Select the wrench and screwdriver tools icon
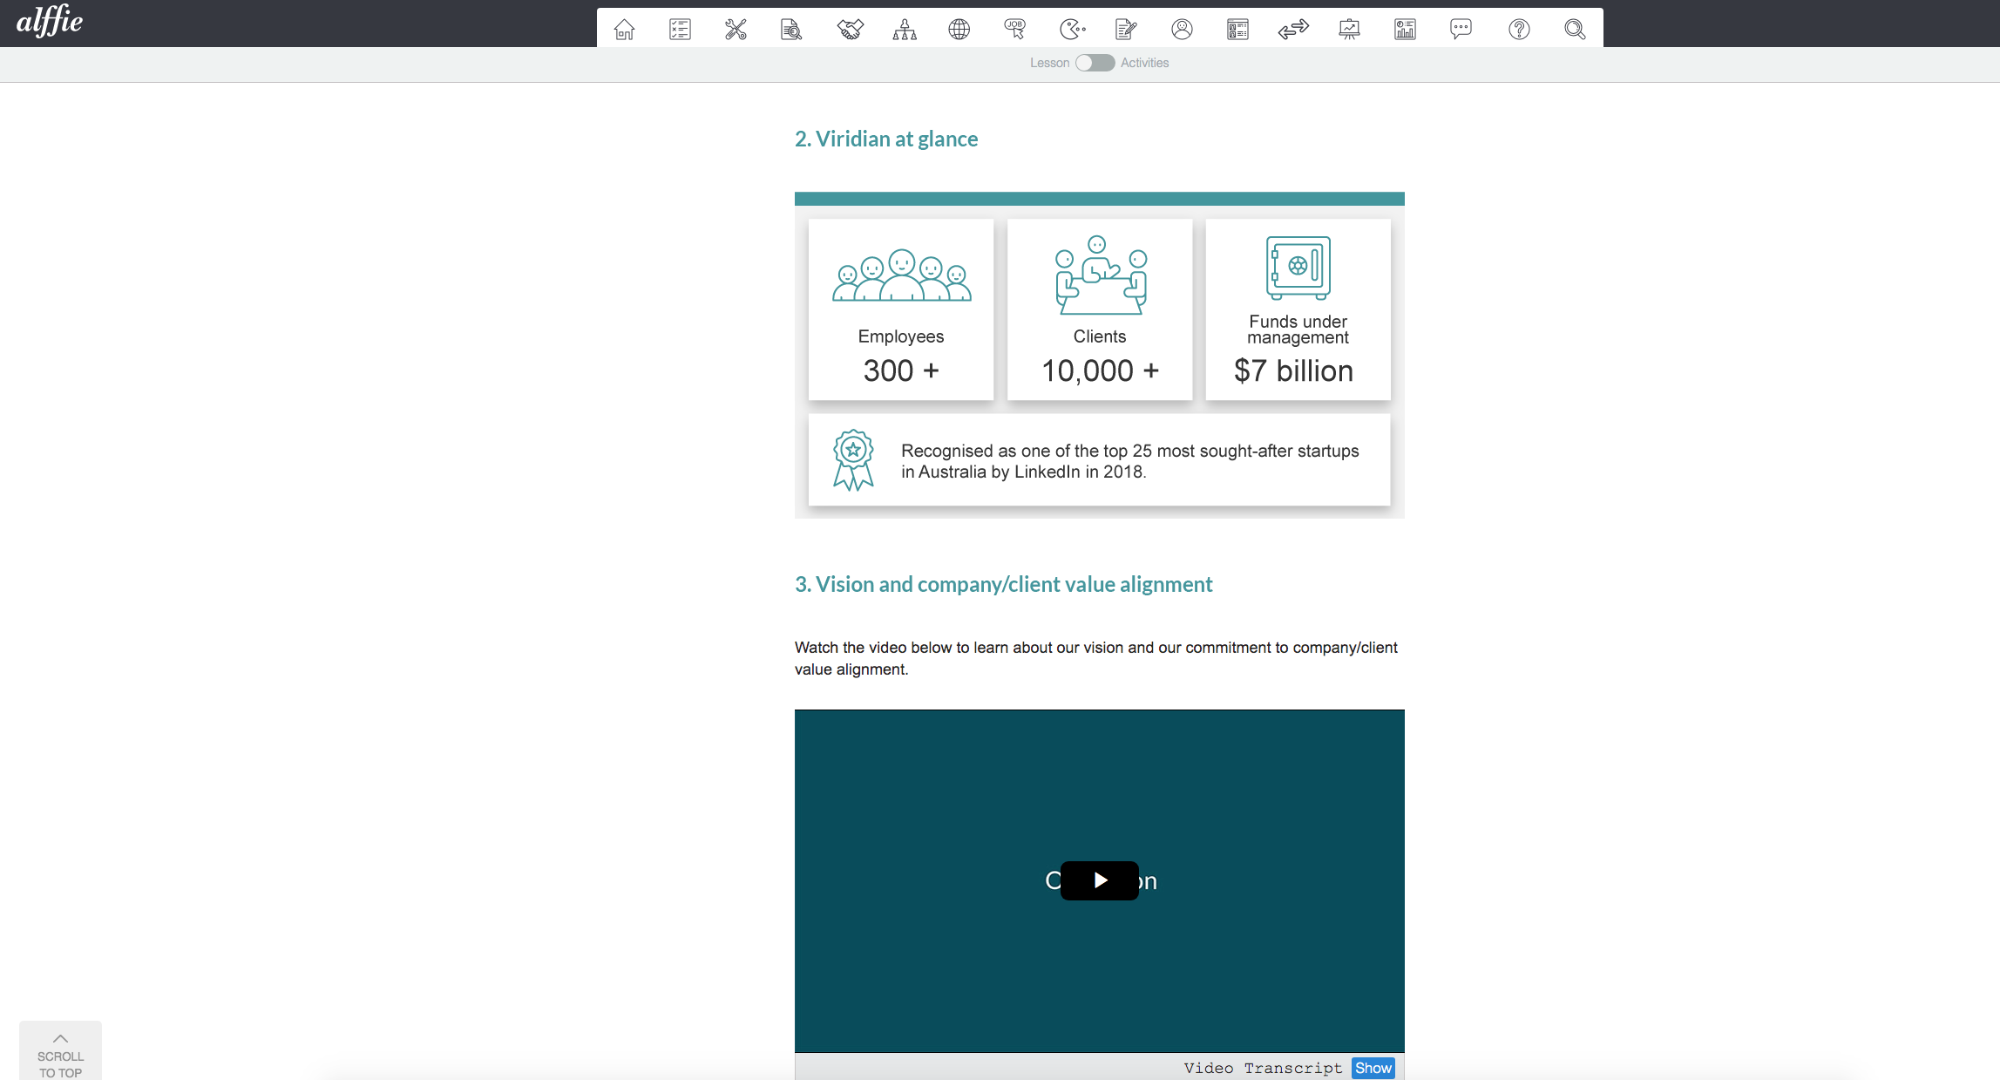The image size is (2000, 1080). 736,30
